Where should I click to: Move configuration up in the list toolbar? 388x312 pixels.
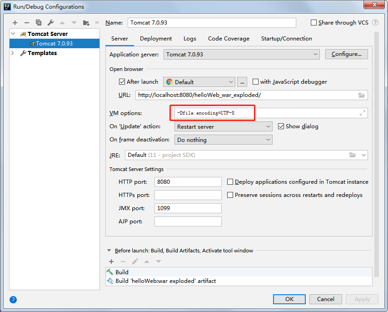pos(62,23)
